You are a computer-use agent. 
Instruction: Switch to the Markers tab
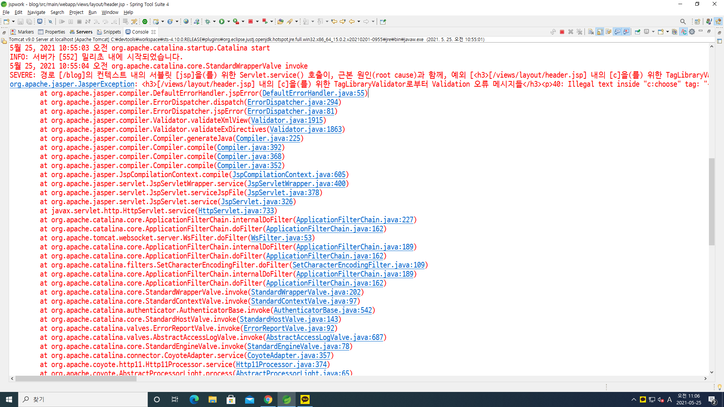[22, 32]
